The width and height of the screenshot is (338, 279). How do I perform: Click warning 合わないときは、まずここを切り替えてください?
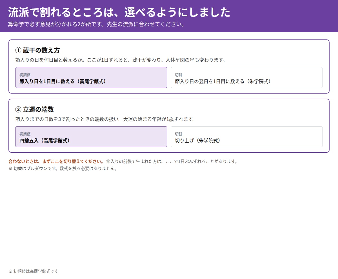pos(56,161)
